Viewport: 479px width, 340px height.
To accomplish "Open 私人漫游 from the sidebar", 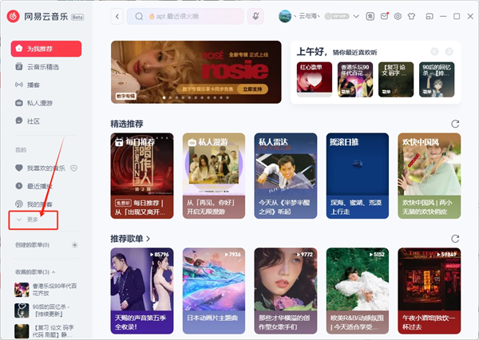I will coord(42,103).
